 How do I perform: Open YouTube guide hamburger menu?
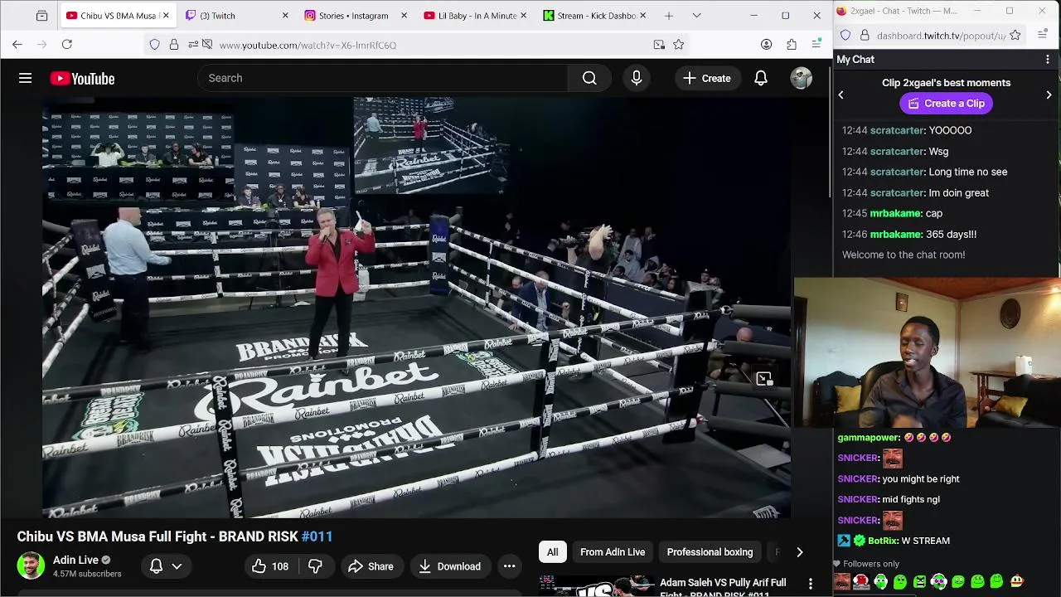click(25, 78)
